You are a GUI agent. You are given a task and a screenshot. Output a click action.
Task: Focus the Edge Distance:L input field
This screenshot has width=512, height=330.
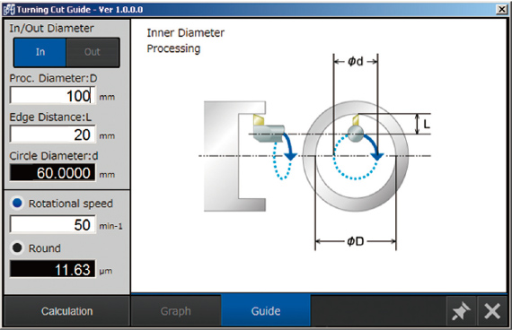click(x=53, y=135)
